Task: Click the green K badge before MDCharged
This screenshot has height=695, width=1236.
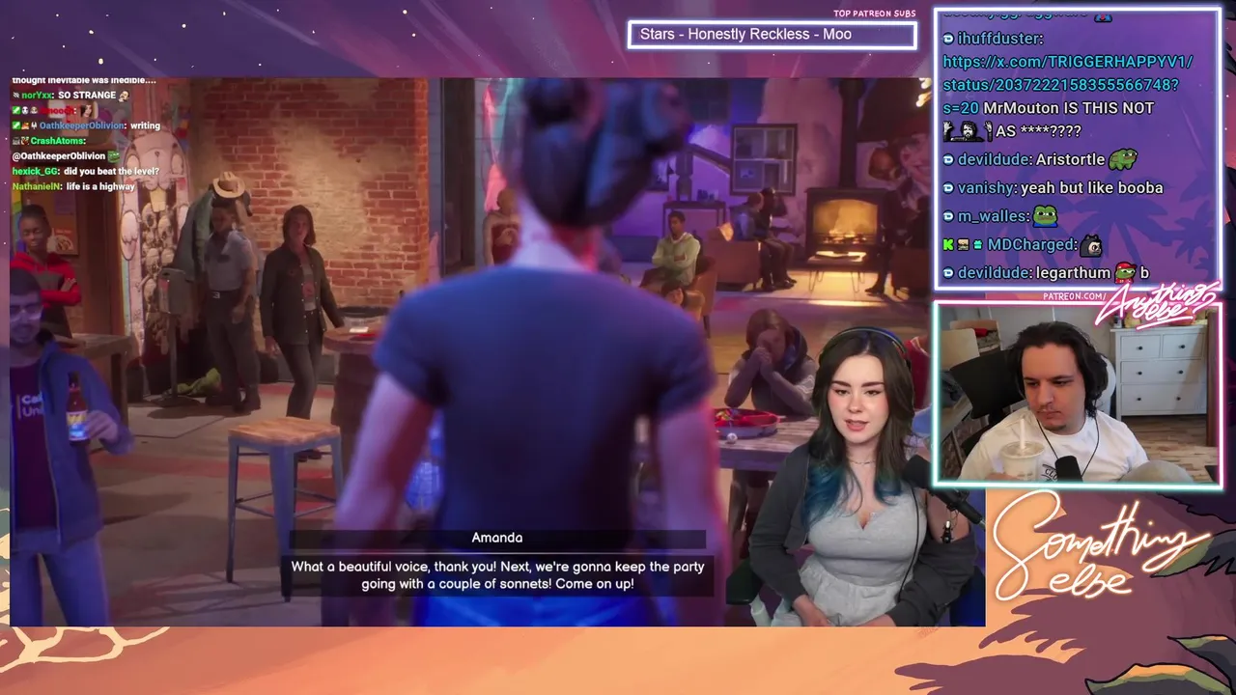Action: 948,245
